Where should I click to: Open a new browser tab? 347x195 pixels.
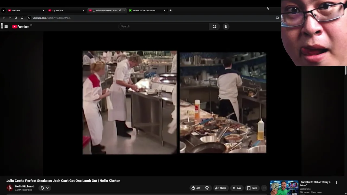171,10
